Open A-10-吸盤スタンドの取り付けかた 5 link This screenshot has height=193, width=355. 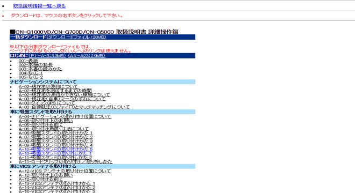tap(55, 150)
